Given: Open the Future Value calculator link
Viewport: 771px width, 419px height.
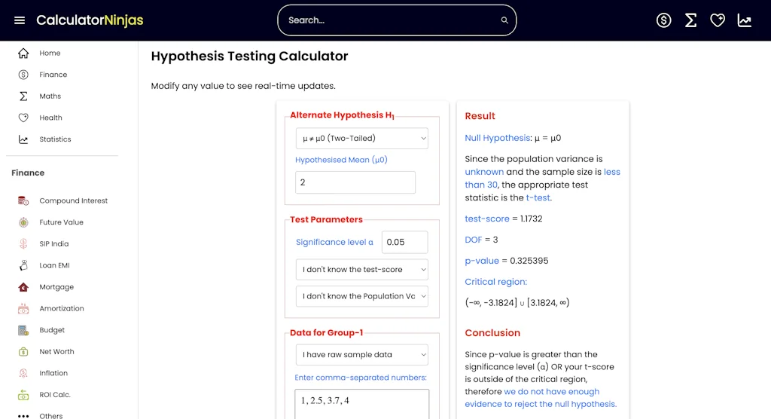Looking at the screenshot, I should coord(61,222).
